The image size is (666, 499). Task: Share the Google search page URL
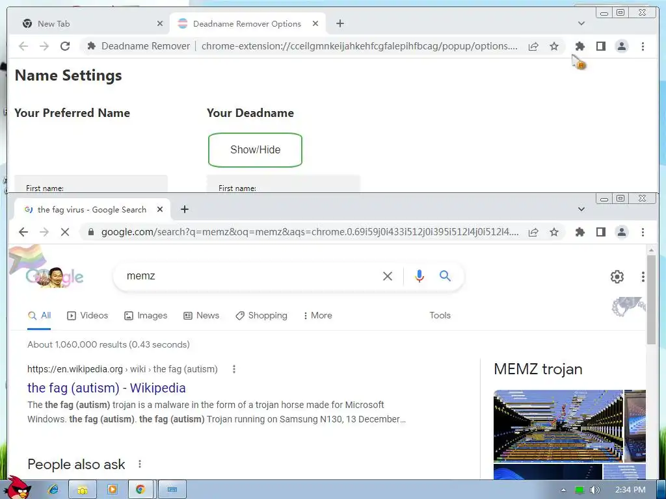coord(533,232)
